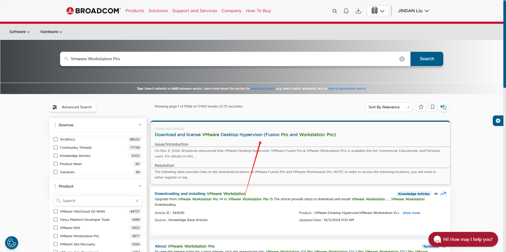
Task: Click the TechDocs count 88533
Action: 135,139
